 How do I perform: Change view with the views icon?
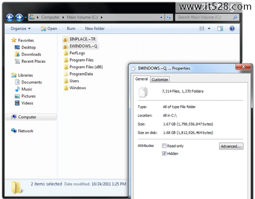(x=202, y=29)
